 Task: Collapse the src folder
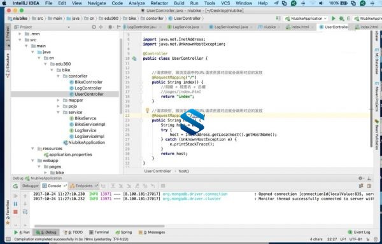click(x=20, y=40)
